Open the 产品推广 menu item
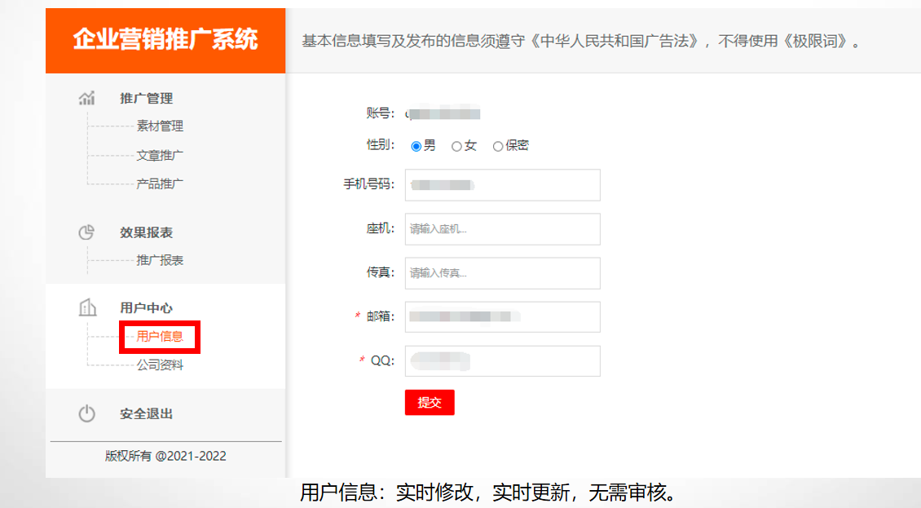This screenshot has width=921, height=508. click(160, 183)
